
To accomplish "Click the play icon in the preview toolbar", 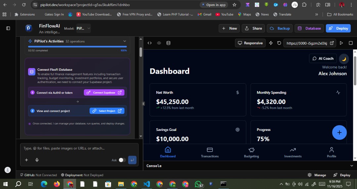I will coord(341,43).
